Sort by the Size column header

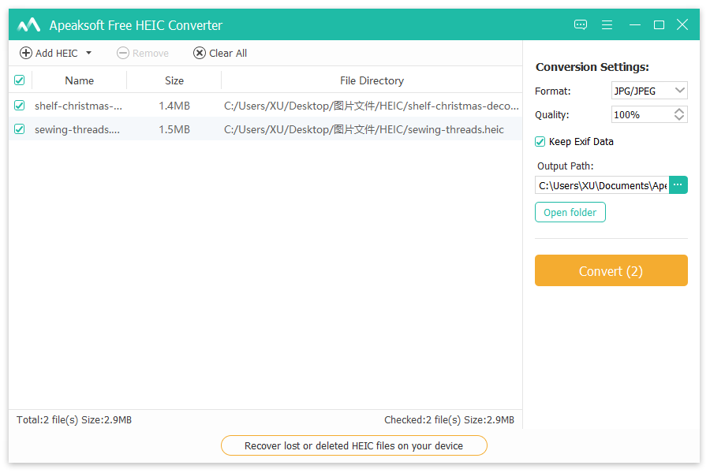[174, 80]
